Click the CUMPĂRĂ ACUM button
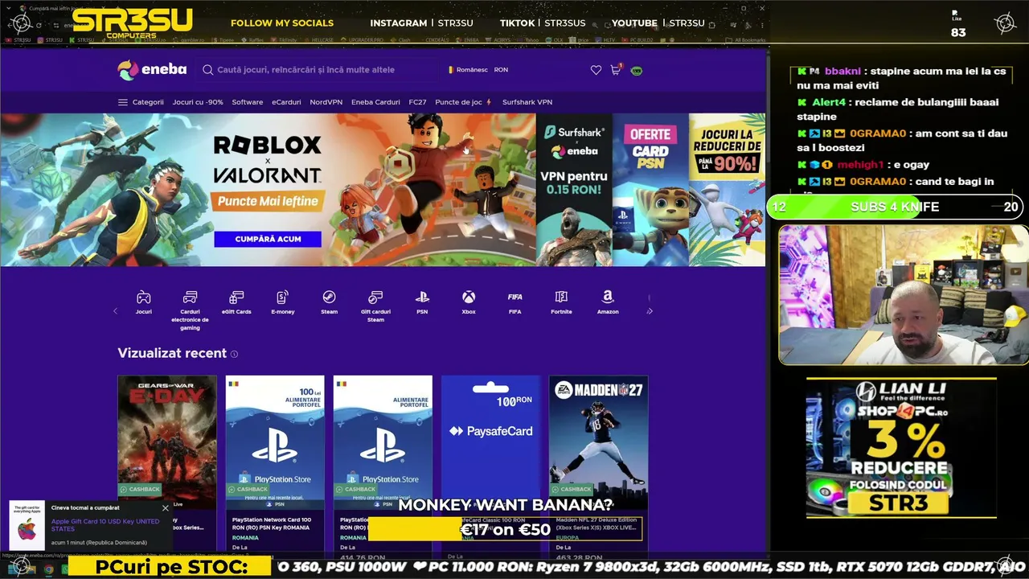The image size is (1029, 579). click(x=268, y=239)
